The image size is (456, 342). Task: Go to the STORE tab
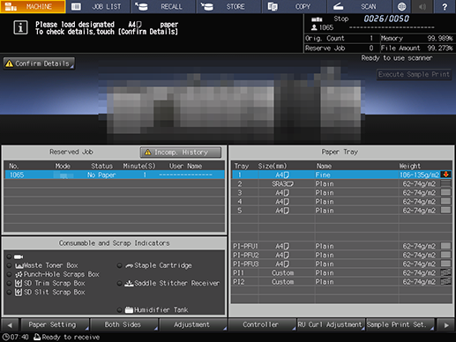(229, 6)
